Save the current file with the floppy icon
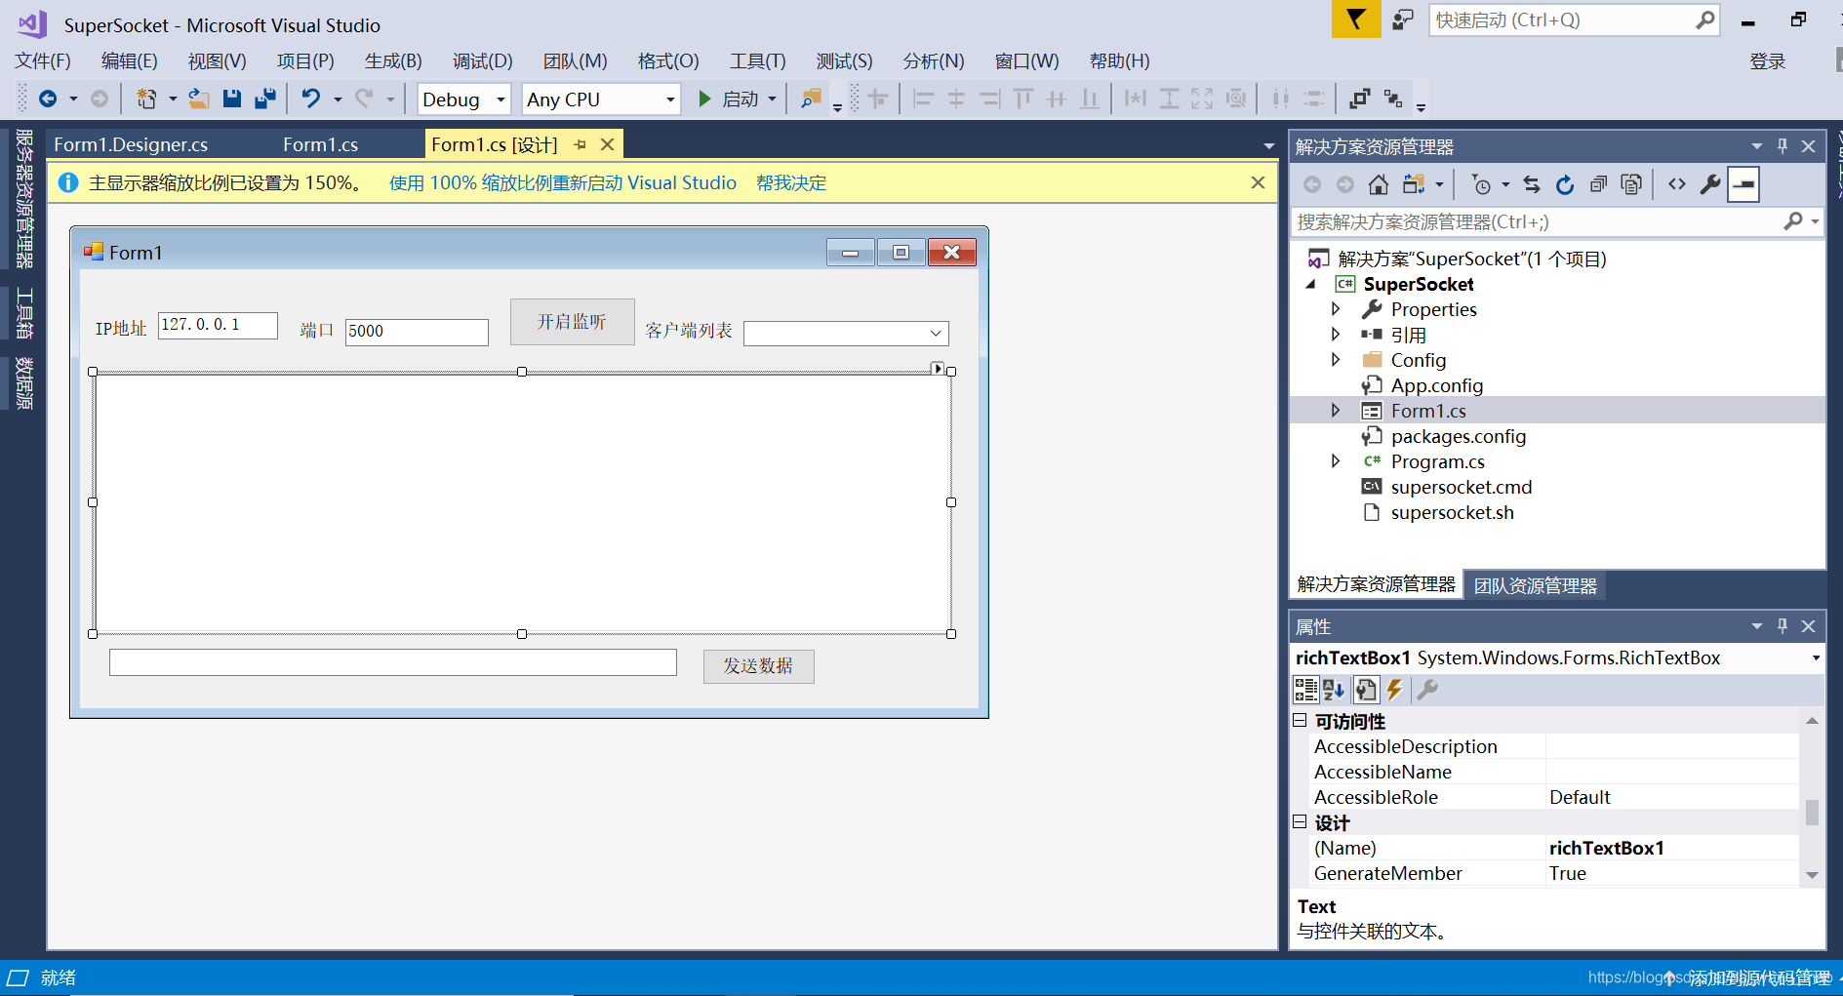 click(x=231, y=99)
